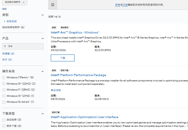Open Intel Arc Graphics - Windows result
The width and height of the screenshot is (188, 130).
[x=75, y=33]
